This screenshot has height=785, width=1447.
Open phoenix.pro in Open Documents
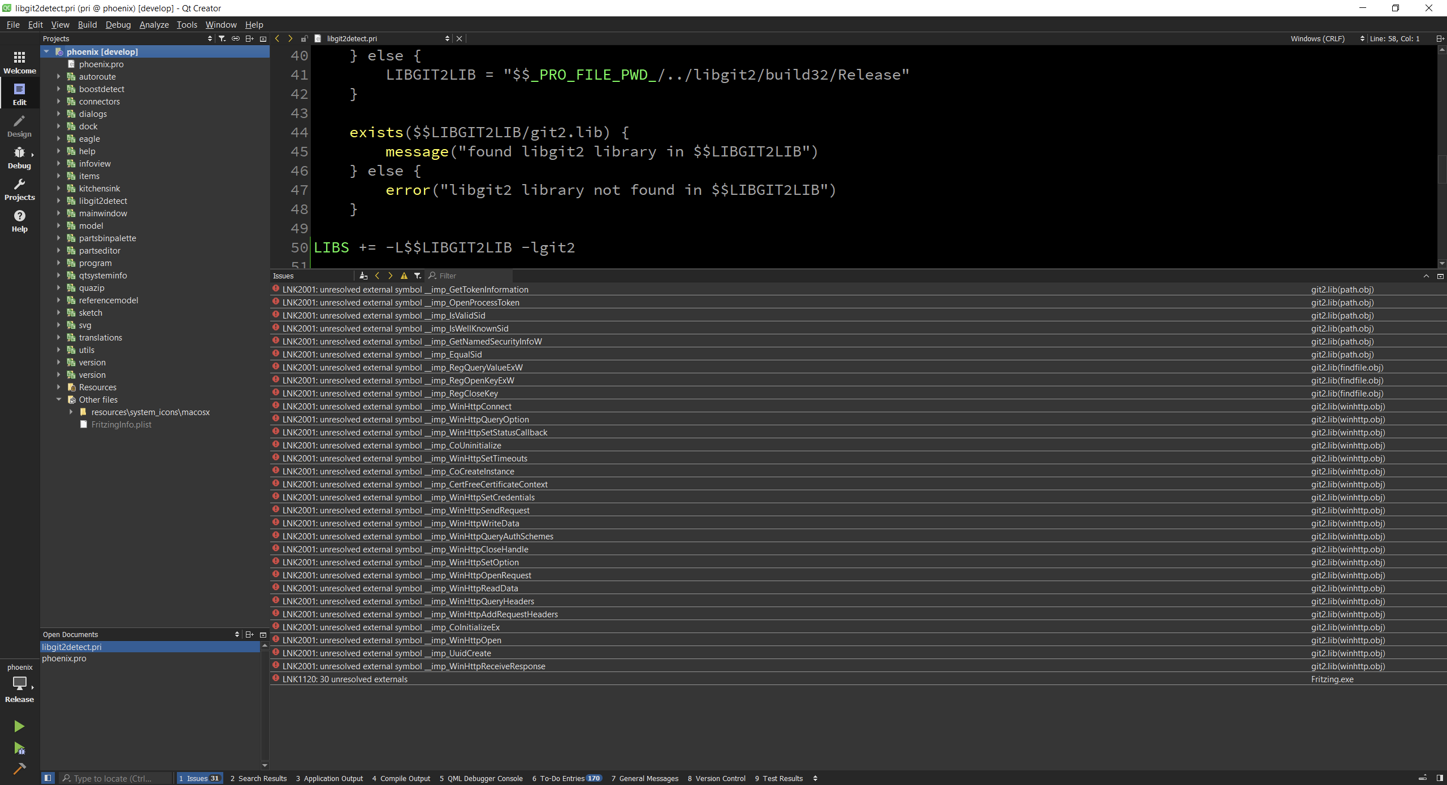pos(64,658)
